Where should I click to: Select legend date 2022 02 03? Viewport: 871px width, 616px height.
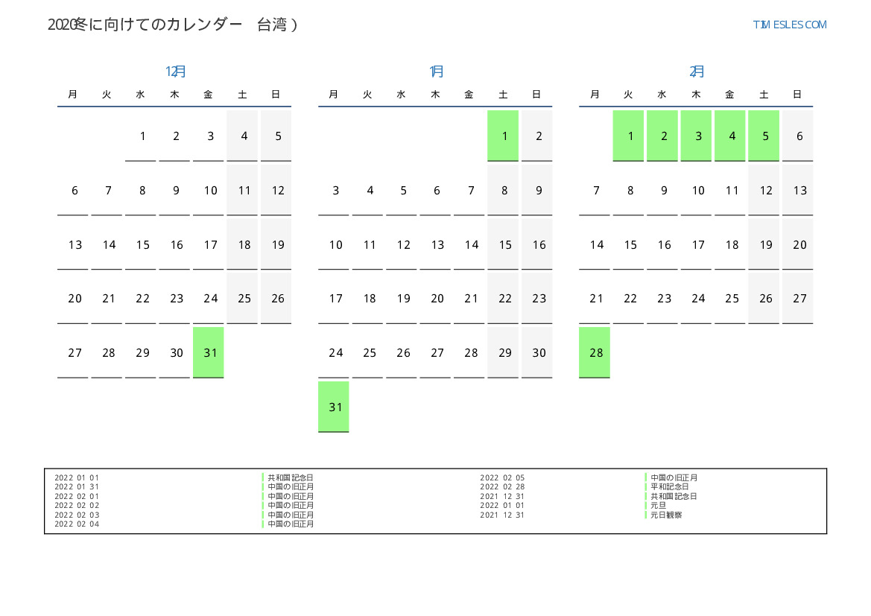[77, 515]
